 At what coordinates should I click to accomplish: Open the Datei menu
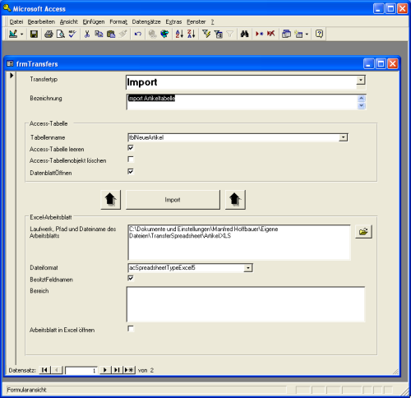pyautogui.click(x=16, y=21)
